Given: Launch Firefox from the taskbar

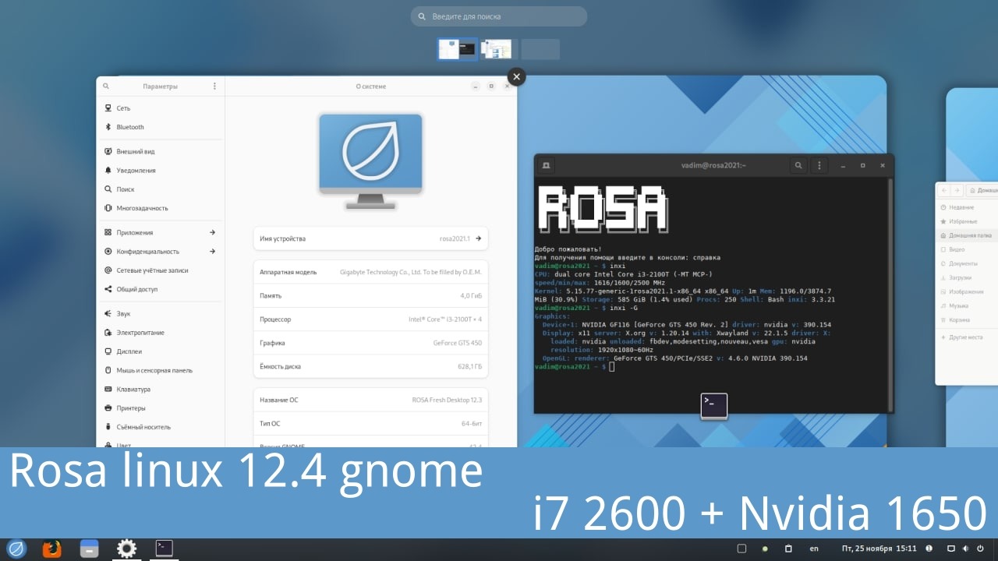Looking at the screenshot, I should tap(52, 549).
